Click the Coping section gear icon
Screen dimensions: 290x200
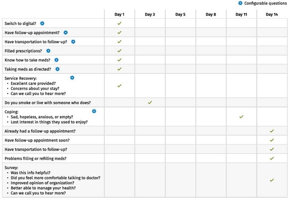coord(94,111)
